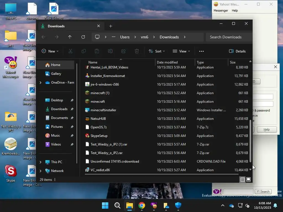Screen dimensions: 283x212
Task: Go back with the left arrow button
Action: [x=43, y=37]
